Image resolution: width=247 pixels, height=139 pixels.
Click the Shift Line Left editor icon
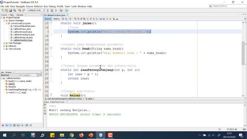pos(100,19)
